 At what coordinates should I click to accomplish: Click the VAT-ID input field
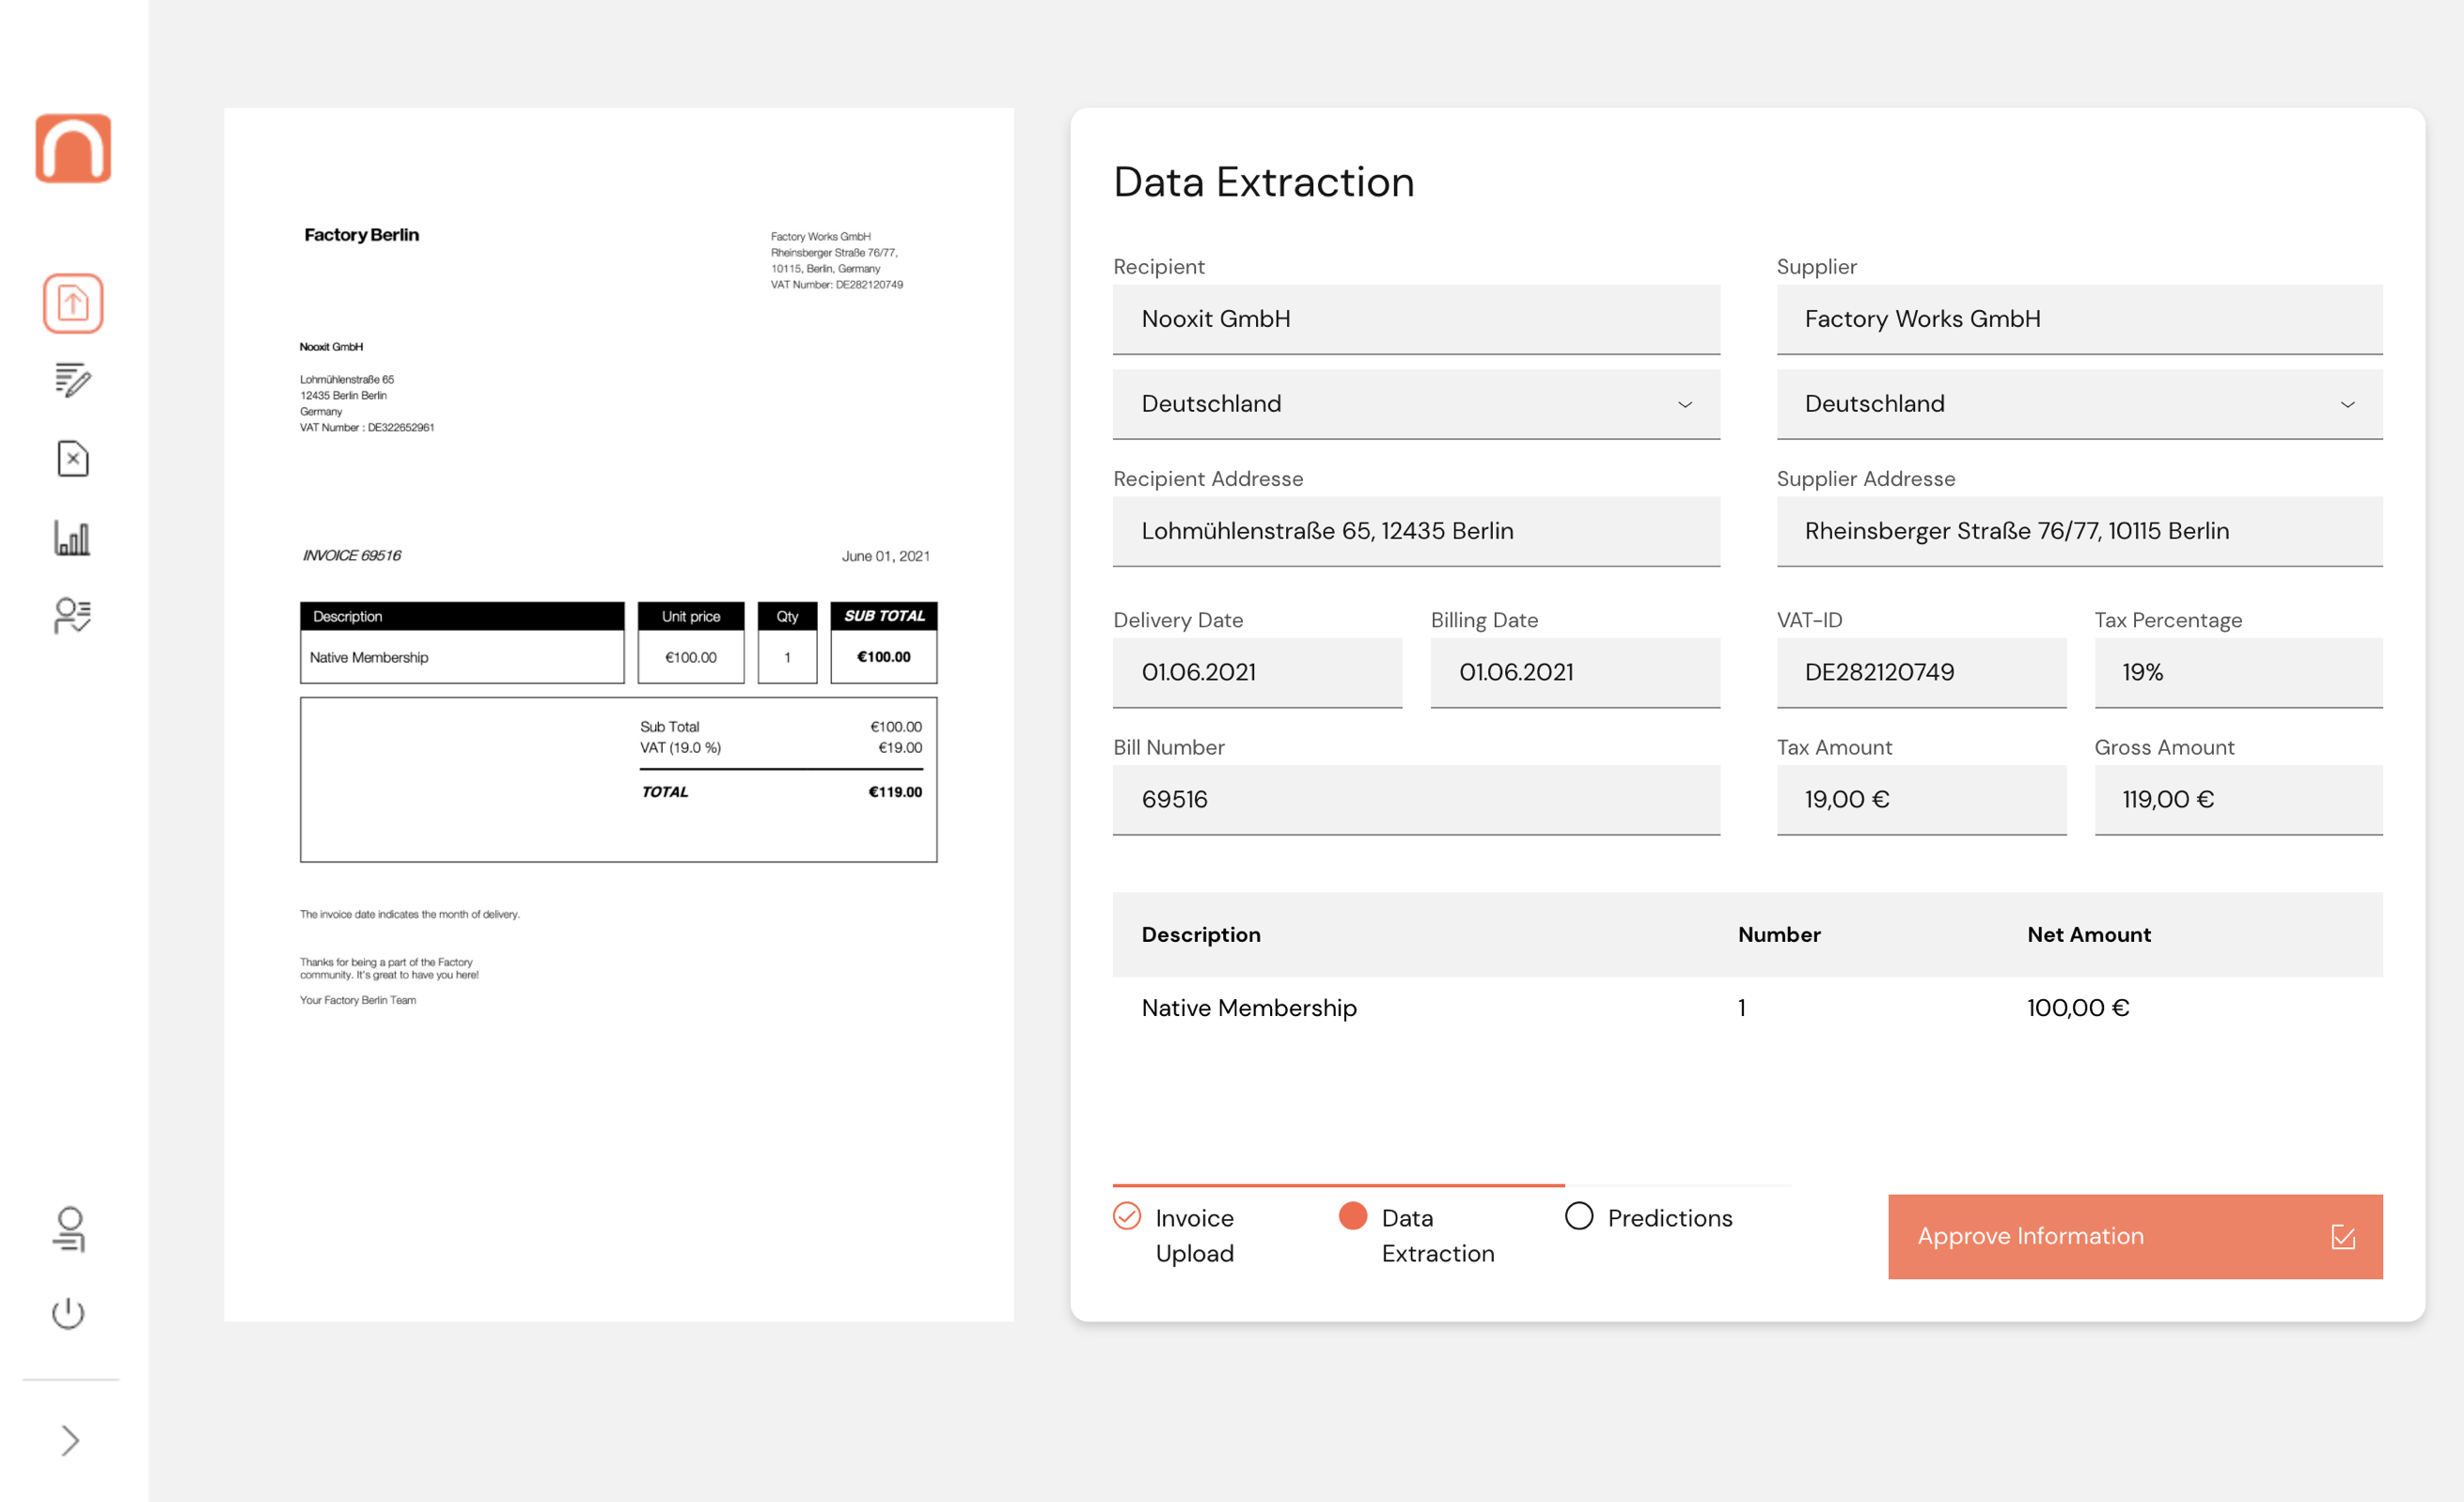click(x=1920, y=672)
